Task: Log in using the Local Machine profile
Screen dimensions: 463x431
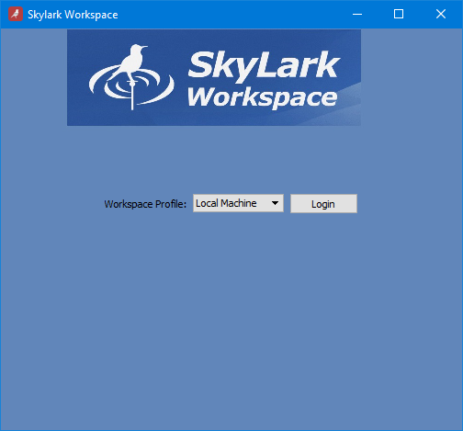Action: tap(323, 203)
